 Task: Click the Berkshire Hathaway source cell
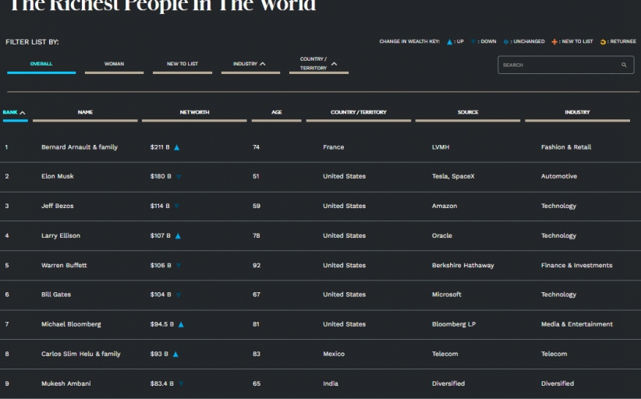point(462,266)
